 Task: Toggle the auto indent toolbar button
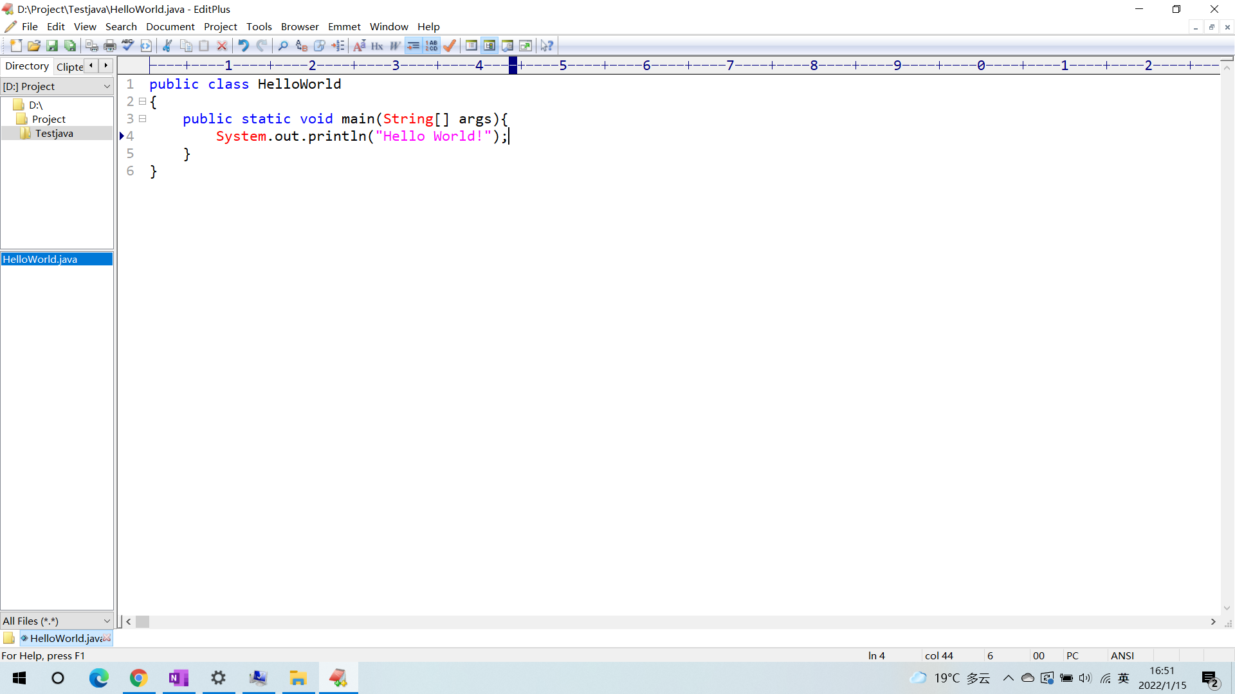(414, 46)
